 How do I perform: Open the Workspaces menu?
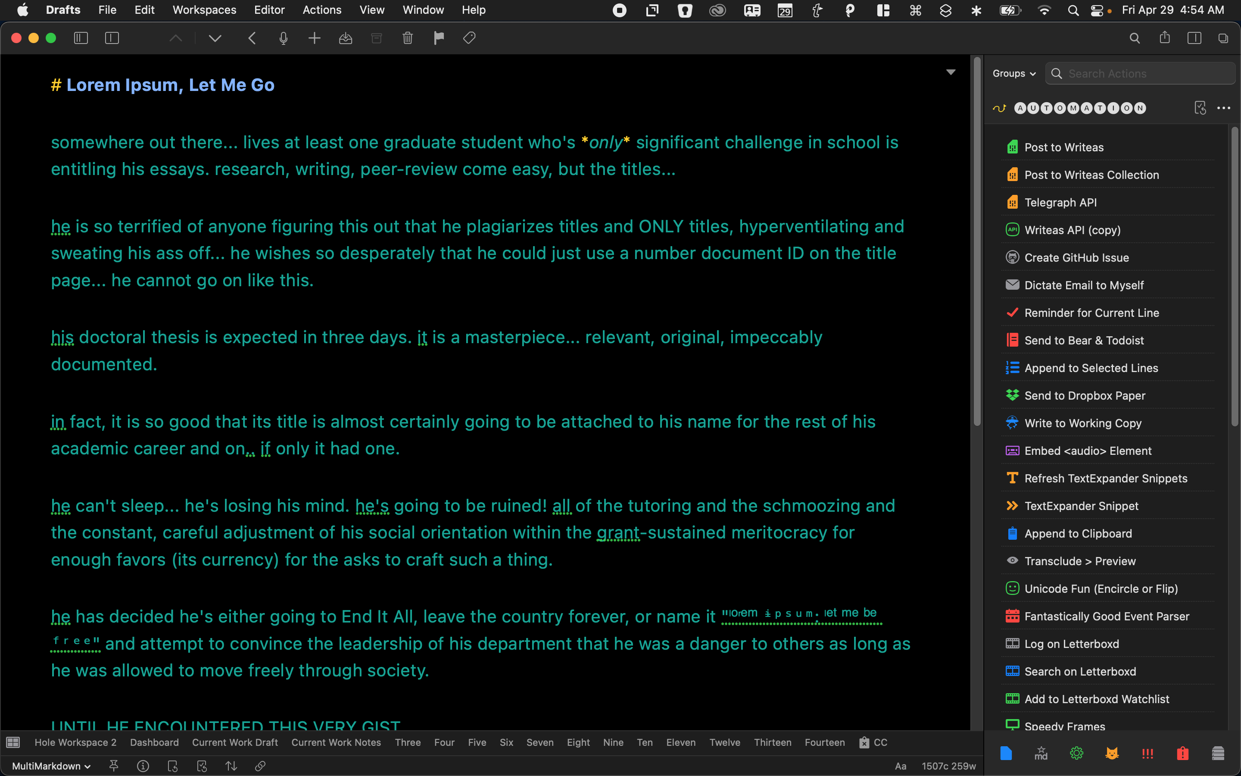pos(203,10)
